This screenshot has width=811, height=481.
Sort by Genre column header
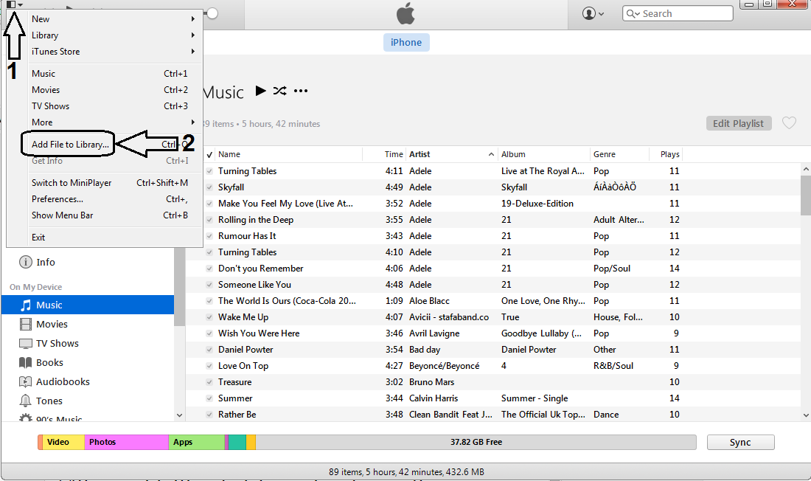pyautogui.click(x=619, y=154)
